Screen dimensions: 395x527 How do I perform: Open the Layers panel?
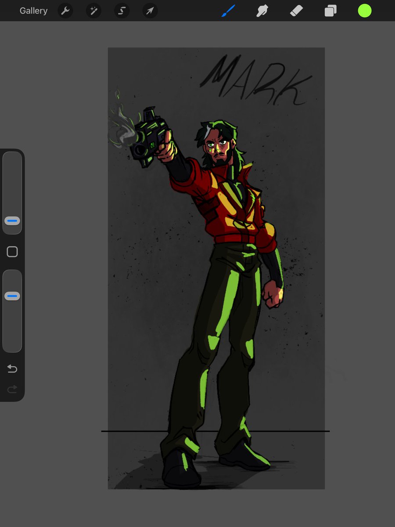[330, 11]
